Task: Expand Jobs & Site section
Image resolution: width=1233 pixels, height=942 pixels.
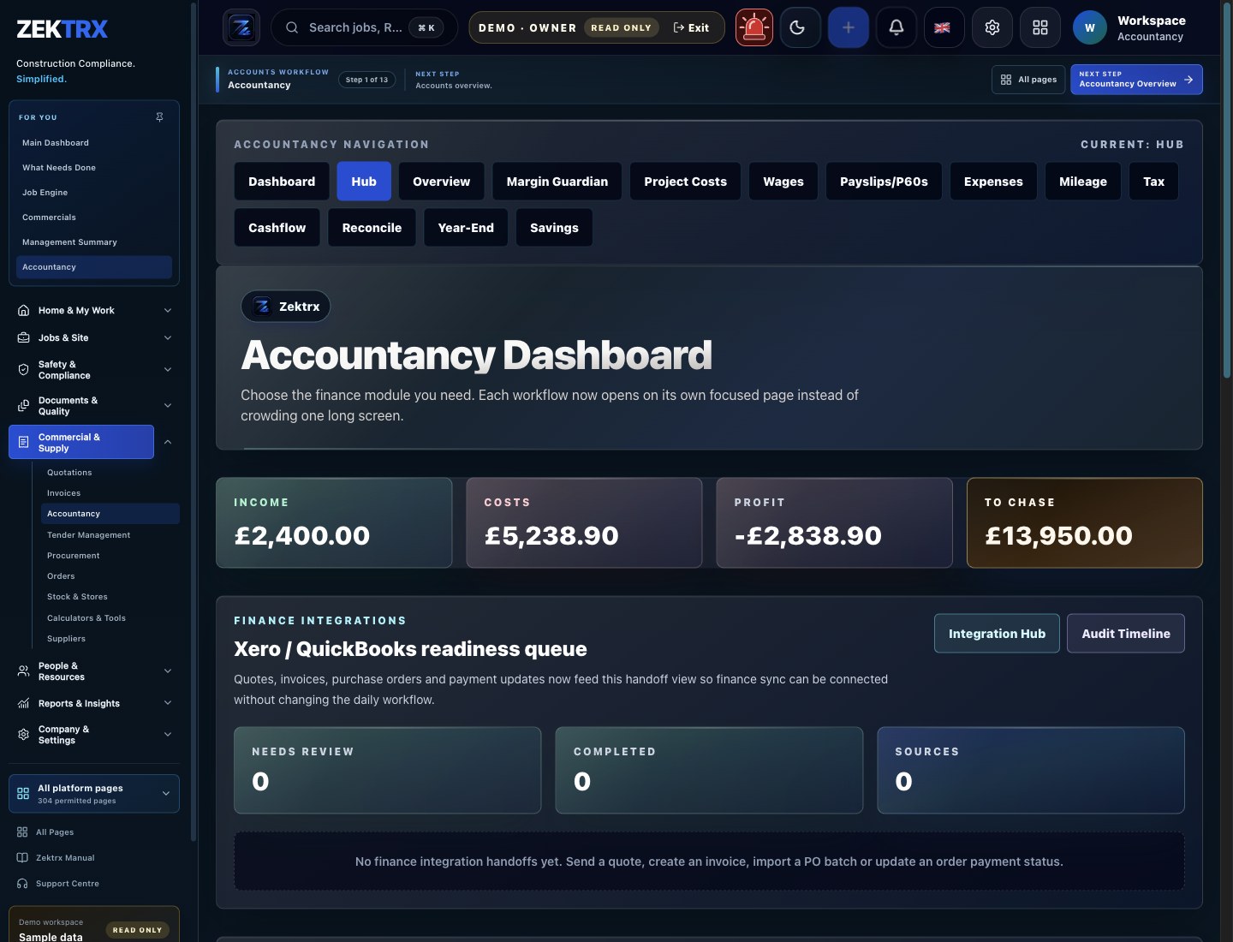Action: pos(94,338)
